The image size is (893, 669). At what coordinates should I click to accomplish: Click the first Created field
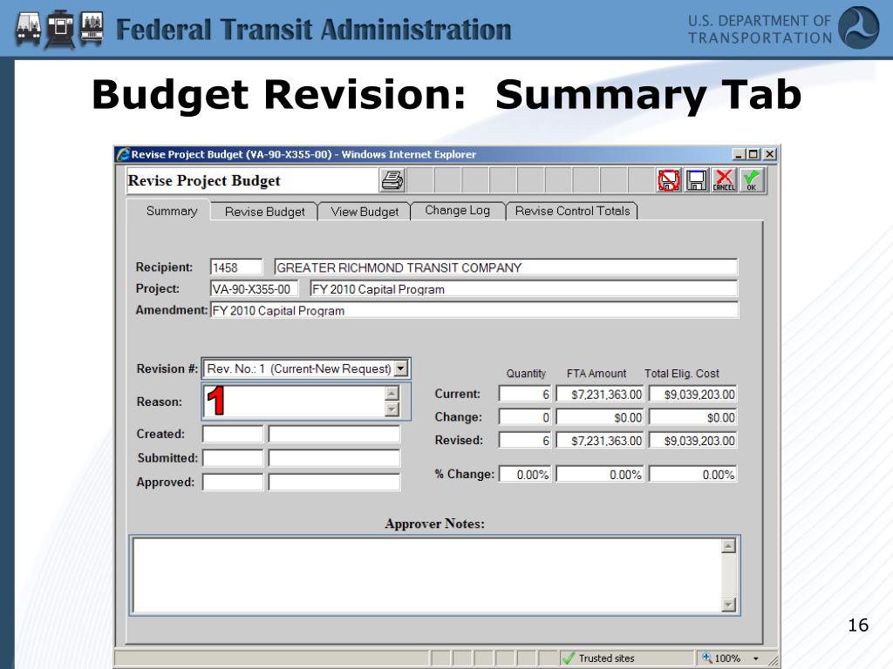click(x=233, y=434)
